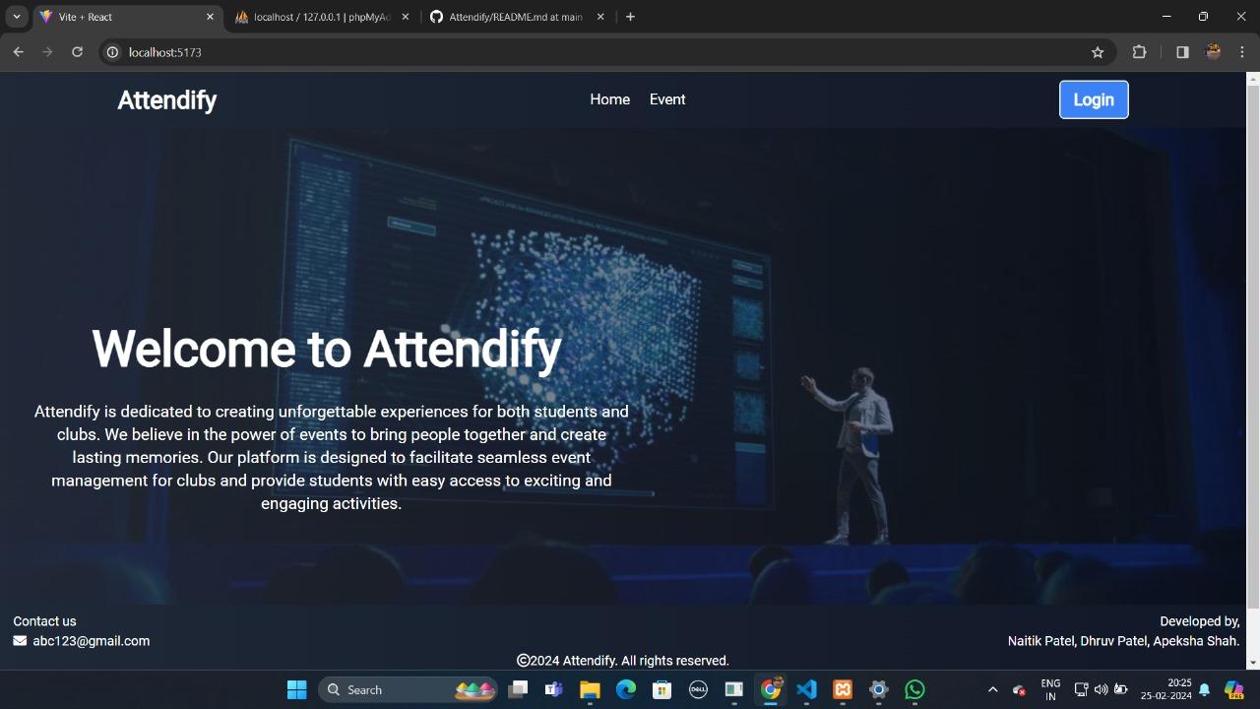Open the Home nav link

coord(609,99)
